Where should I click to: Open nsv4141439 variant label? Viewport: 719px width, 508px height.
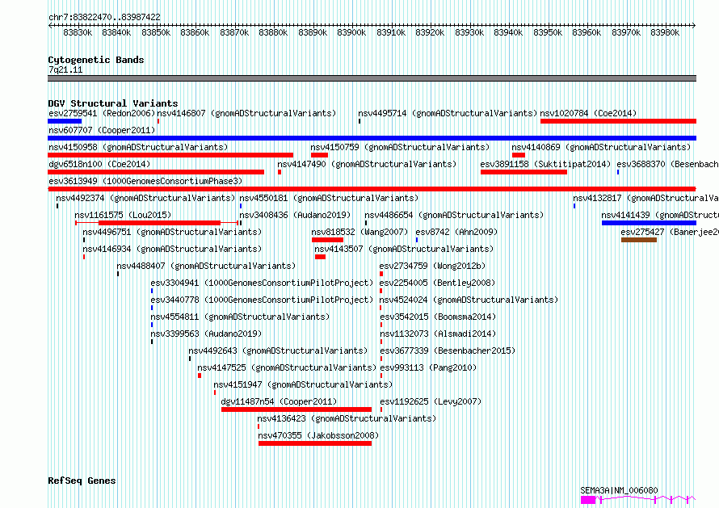[660, 215]
